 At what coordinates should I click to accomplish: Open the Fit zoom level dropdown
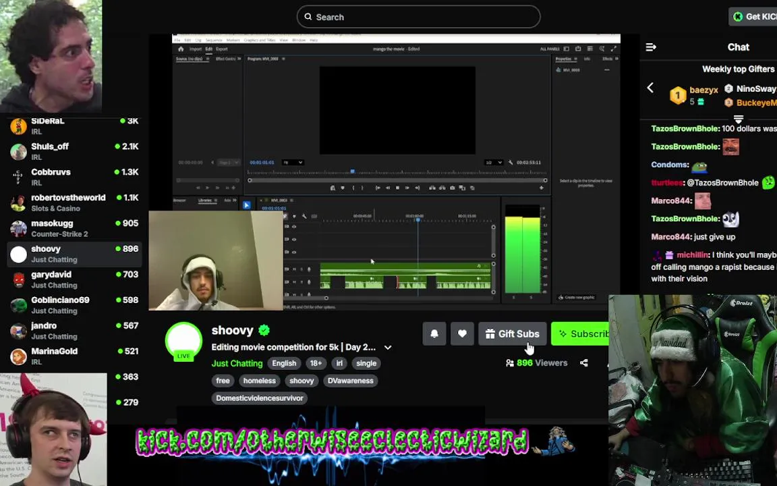click(x=293, y=163)
